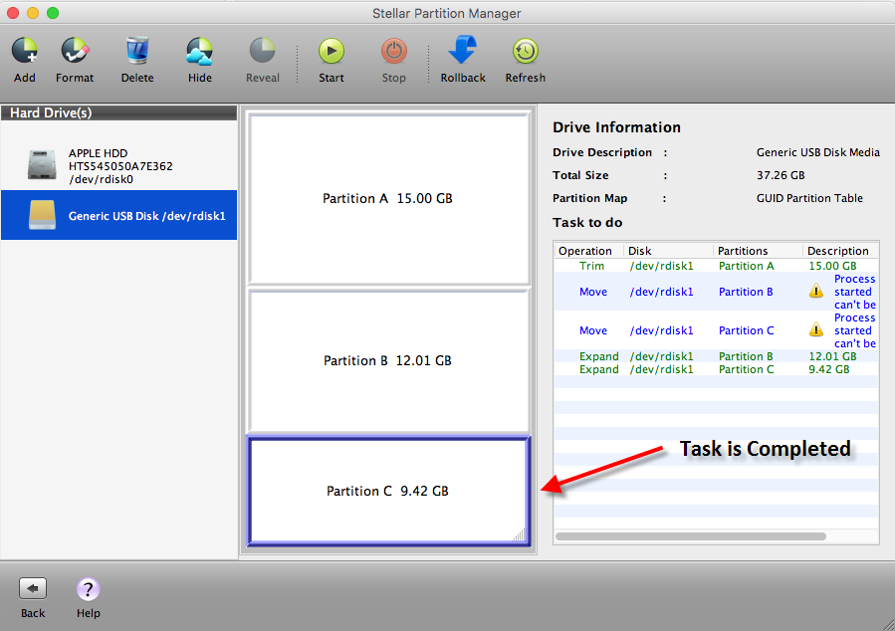Click the Stop power icon

[394, 52]
